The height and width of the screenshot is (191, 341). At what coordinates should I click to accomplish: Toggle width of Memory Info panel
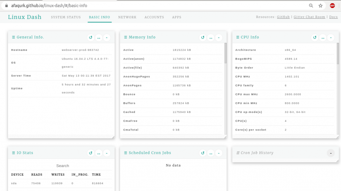pyautogui.click(x=211, y=38)
